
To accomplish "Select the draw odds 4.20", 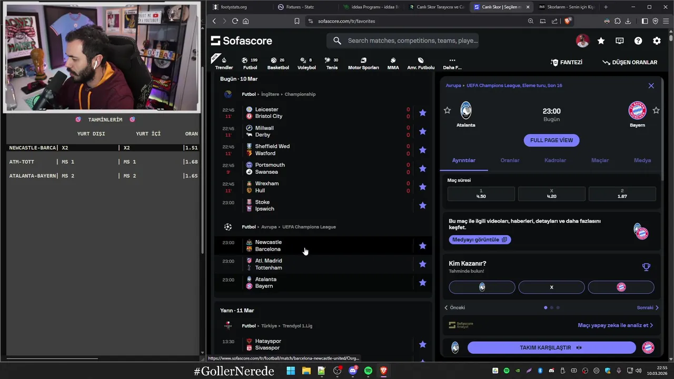I will tap(551, 194).
